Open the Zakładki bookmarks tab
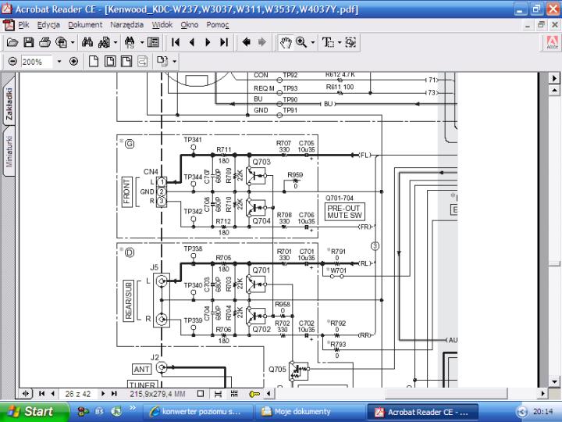562x422 pixels. (9, 103)
